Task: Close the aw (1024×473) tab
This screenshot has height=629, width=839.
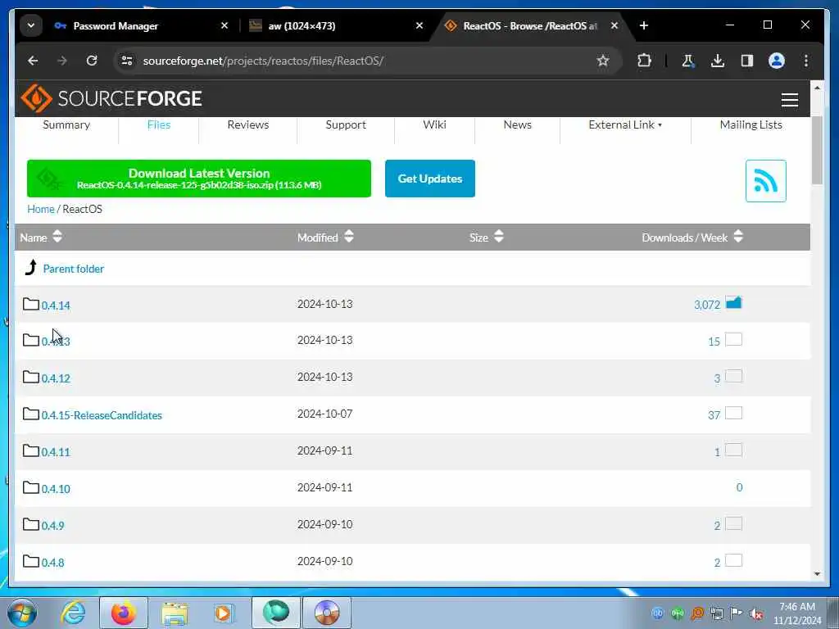Action: [419, 25]
